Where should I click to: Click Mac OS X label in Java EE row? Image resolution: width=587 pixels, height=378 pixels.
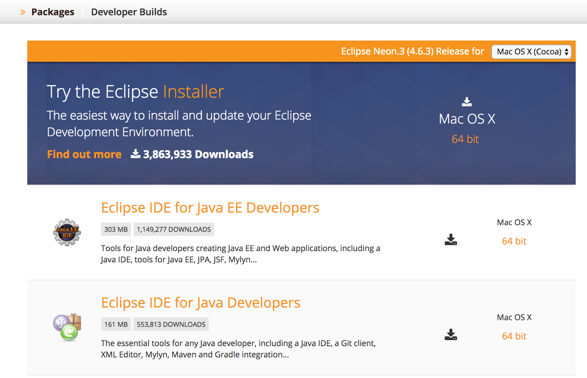pos(514,222)
